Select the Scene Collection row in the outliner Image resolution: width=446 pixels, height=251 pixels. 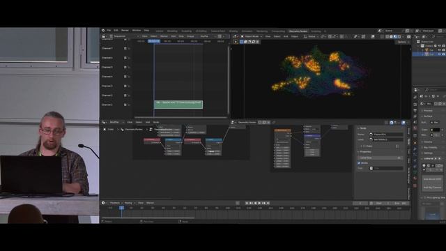[x=427, y=42]
